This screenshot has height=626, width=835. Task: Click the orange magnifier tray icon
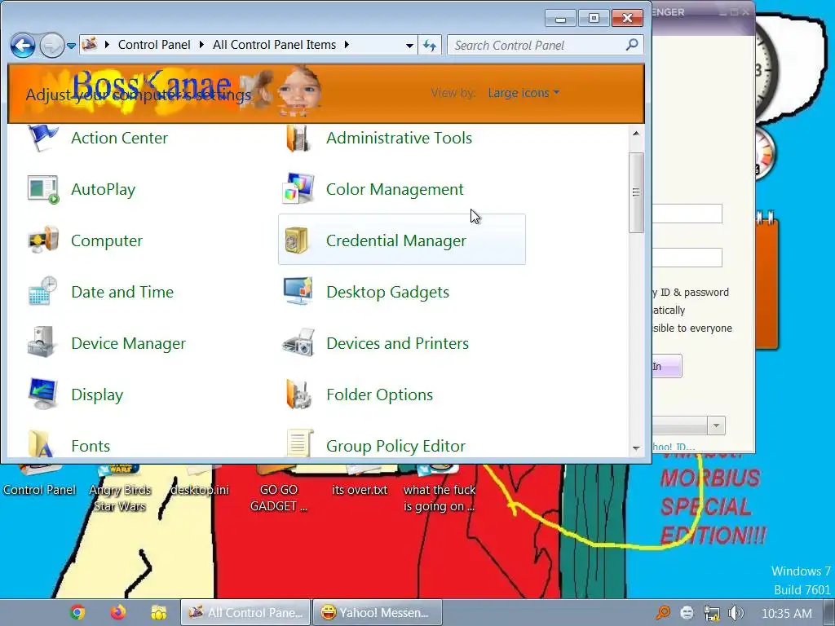[663, 613]
